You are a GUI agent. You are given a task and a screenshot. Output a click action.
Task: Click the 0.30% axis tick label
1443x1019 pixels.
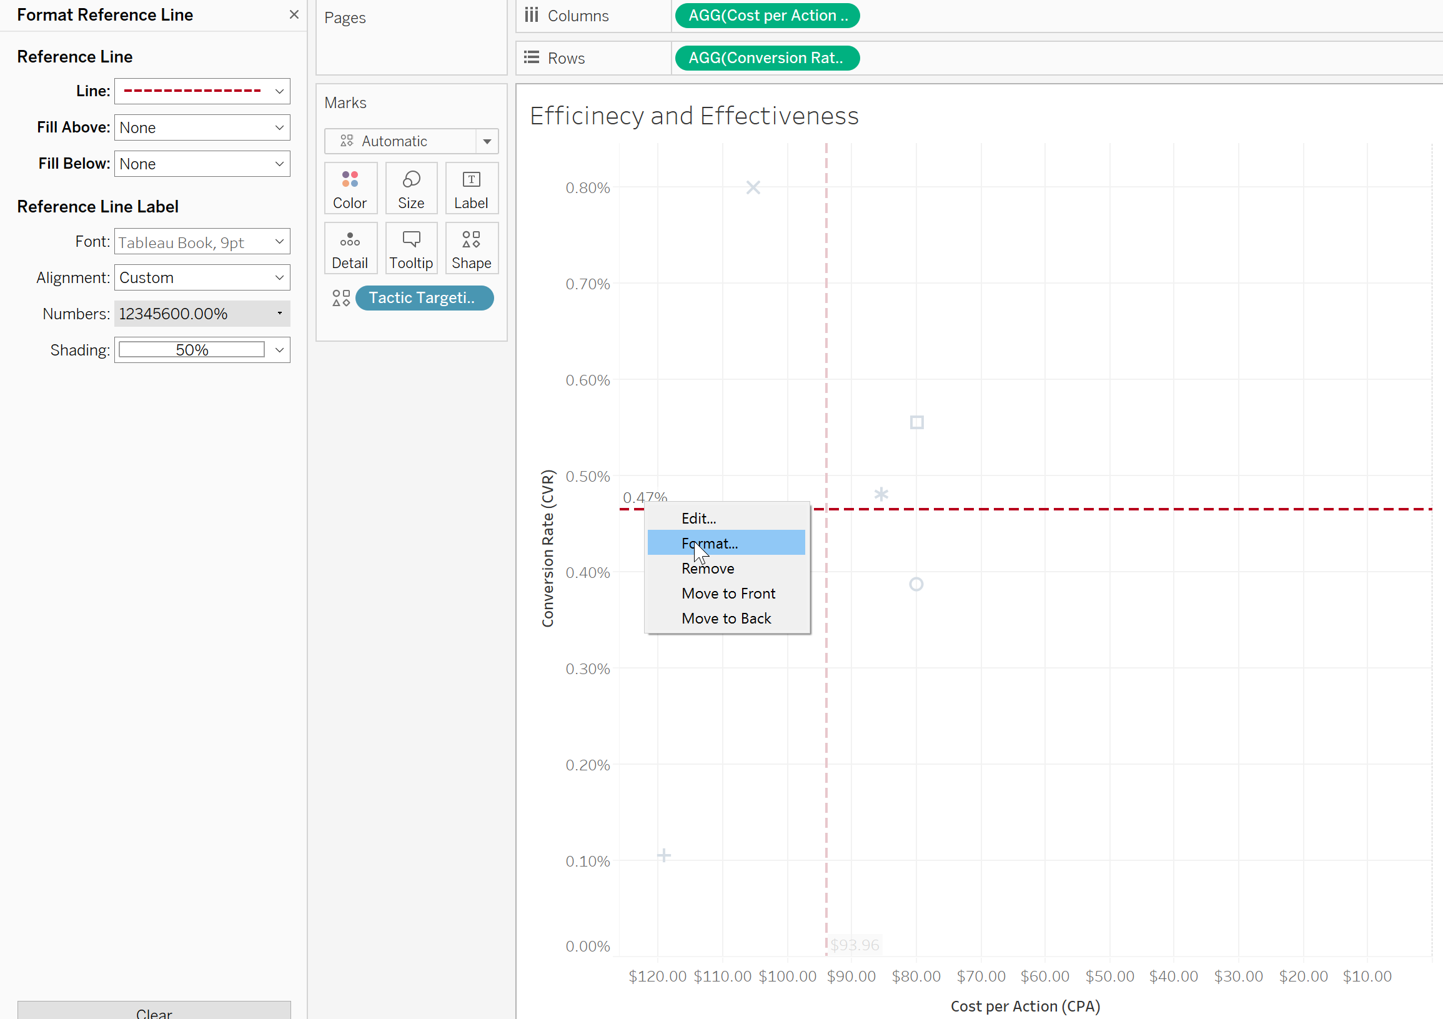[x=588, y=669]
